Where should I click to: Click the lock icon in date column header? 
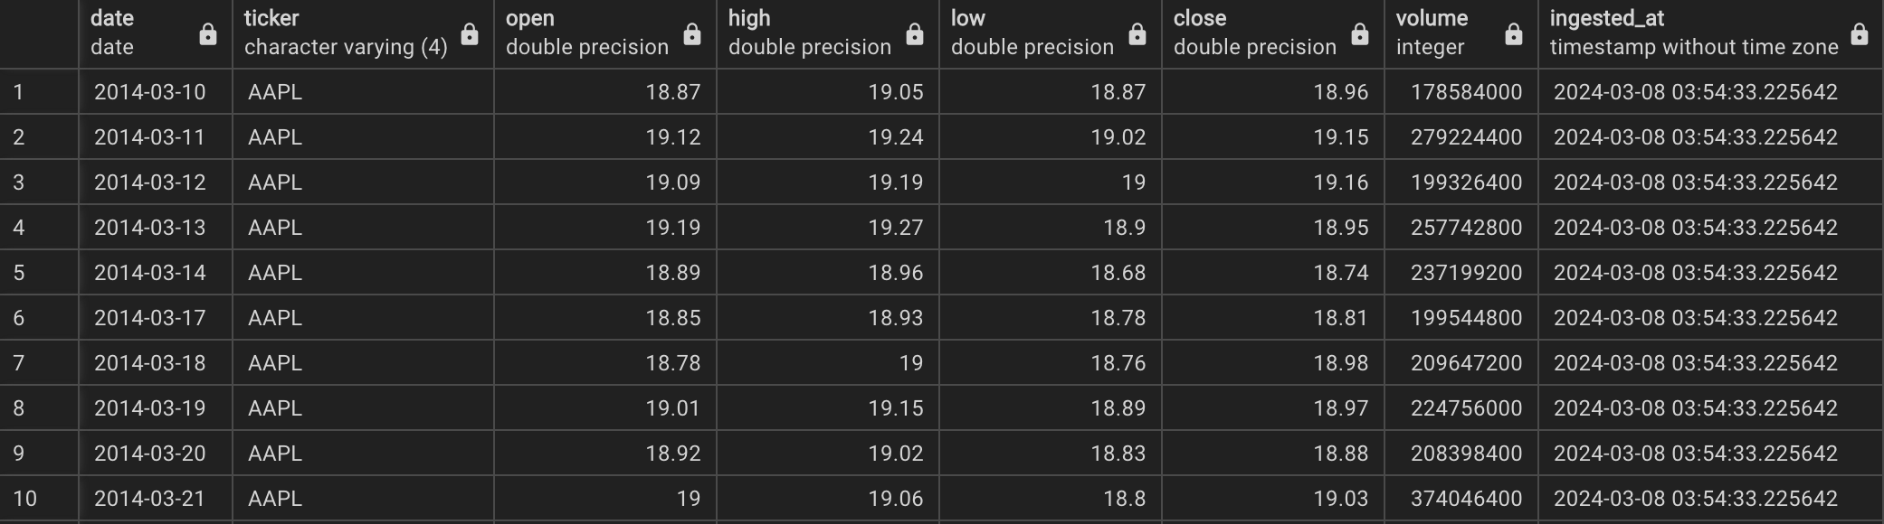pos(208,34)
